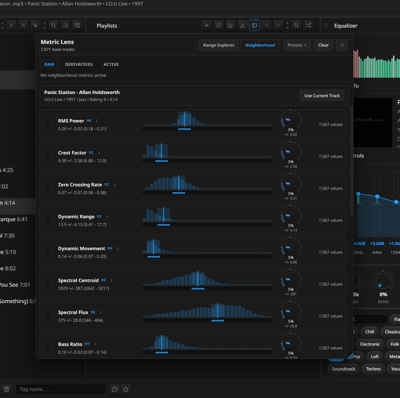Open info icon for Crest Factor
This screenshot has height=398, width=400.
point(99,153)
